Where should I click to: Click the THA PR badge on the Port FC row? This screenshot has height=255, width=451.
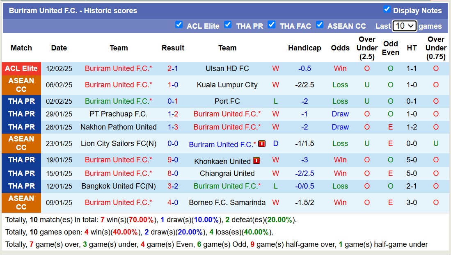click(x=21, y=101)
